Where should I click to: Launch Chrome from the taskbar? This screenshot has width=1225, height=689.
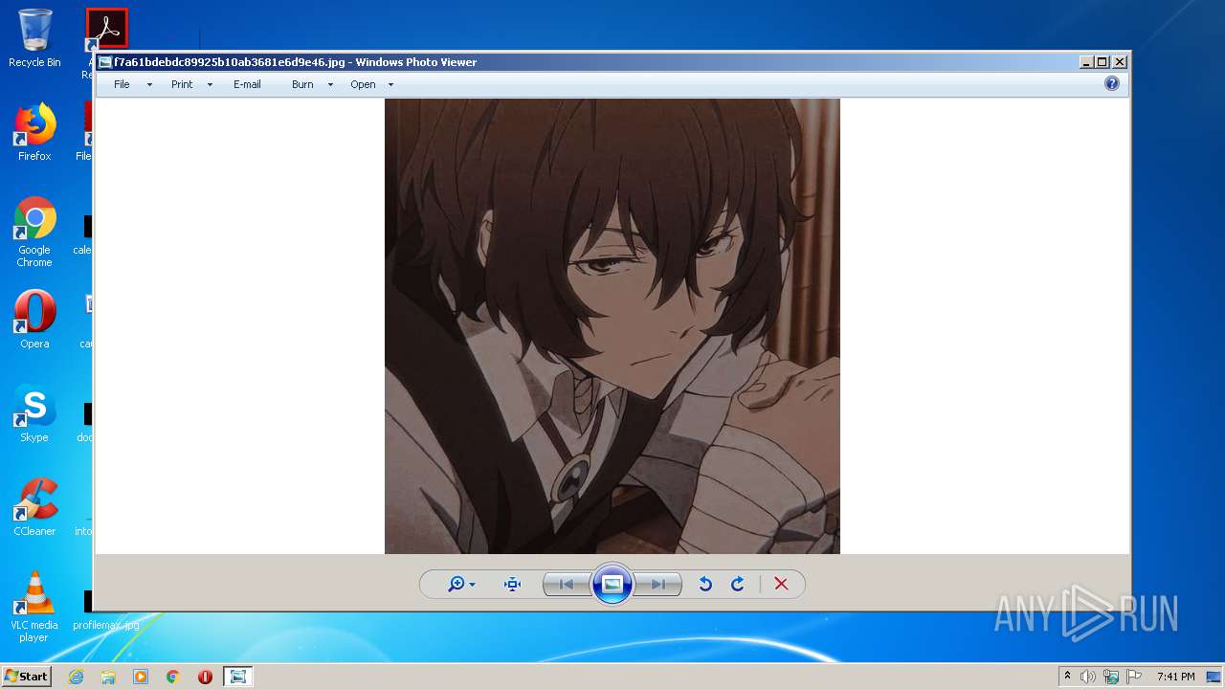(x=173, y=677)
